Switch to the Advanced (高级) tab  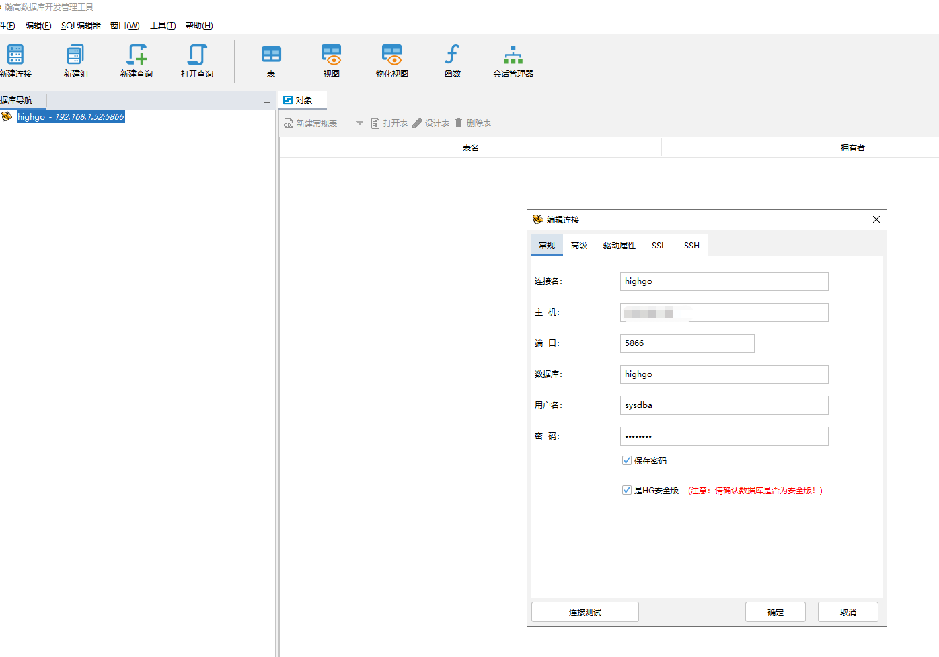click(579, 245)
